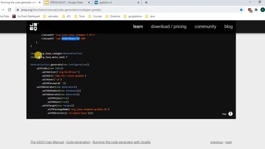
Task: Open the Chrome profile avatar
Action: [263, 10]
